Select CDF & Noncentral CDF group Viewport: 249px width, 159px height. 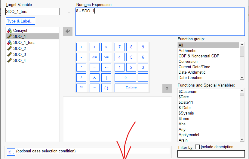coord(209,56)
